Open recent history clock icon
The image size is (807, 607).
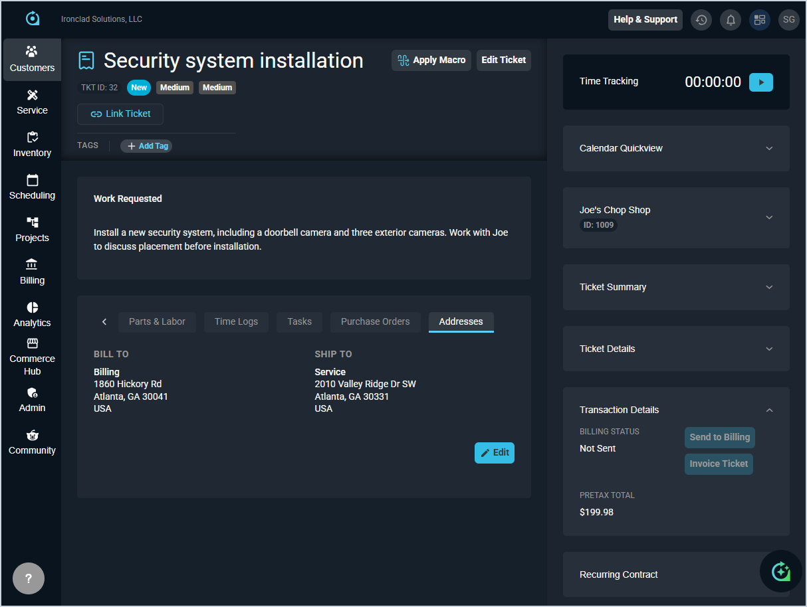click(x=701, y=20)
